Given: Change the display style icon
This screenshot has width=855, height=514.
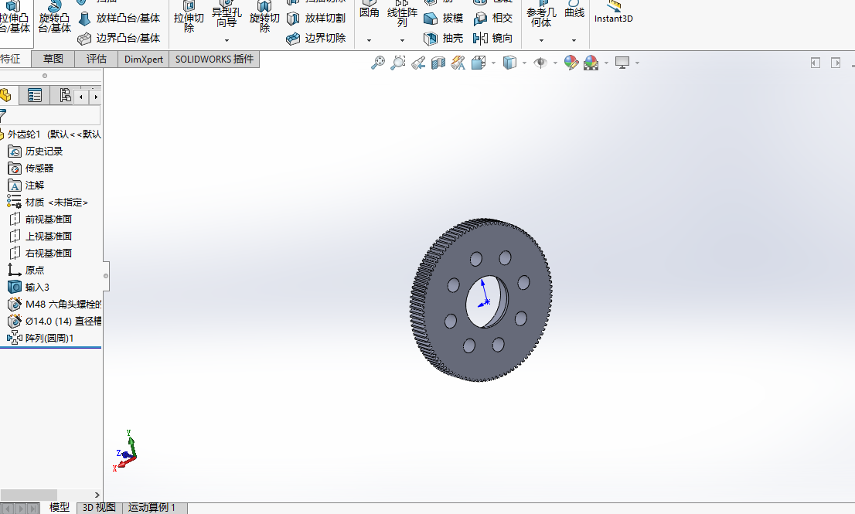Looking at the screenshot, I should [510, 63].
